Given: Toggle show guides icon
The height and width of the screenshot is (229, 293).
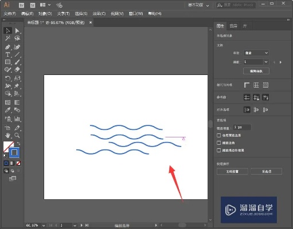Looking at the screenshot, I should click(247, 97).
